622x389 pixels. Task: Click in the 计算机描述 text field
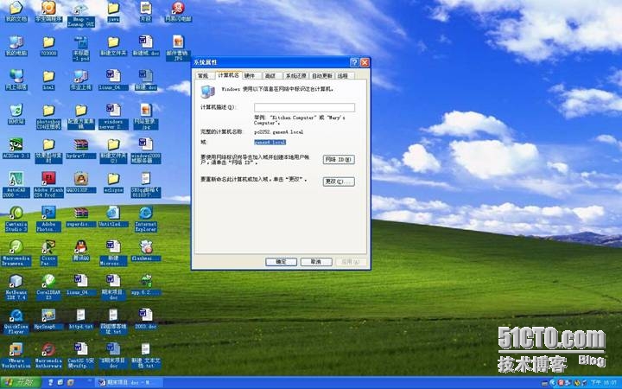[x=304, y=107]
